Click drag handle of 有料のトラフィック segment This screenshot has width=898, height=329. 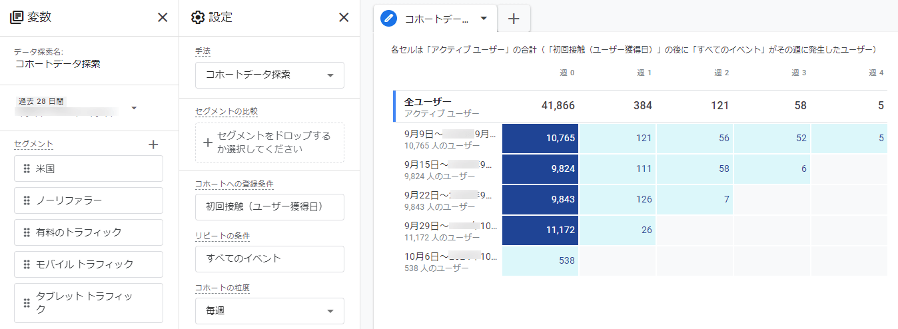coord(27,232)
